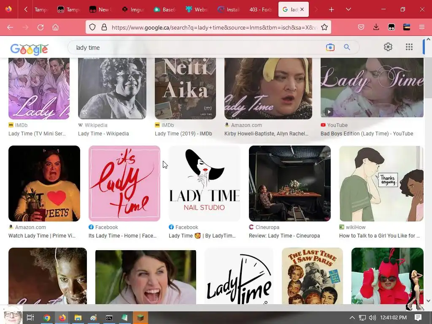Open the Tampermonkey extension icon

[x=391, y=27]
